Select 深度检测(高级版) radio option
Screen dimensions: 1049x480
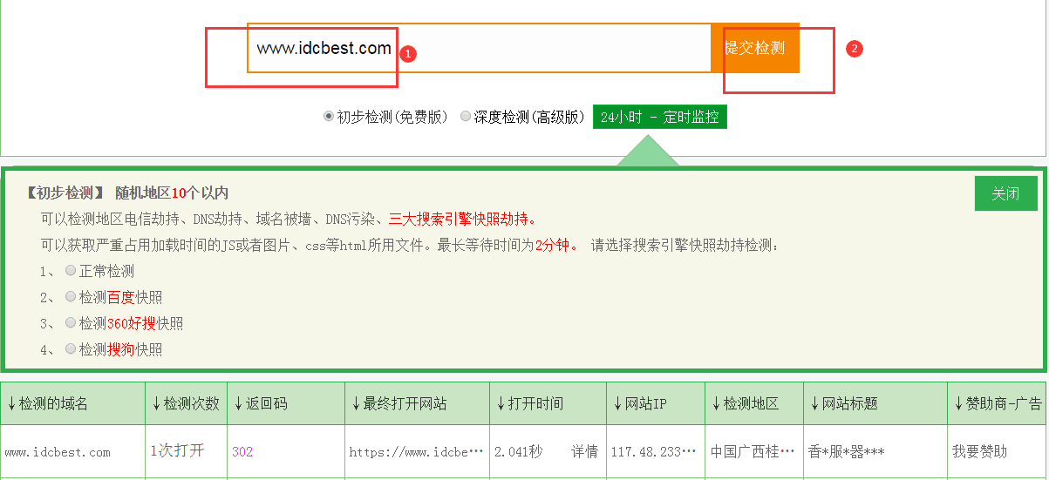tap(466, 116)
